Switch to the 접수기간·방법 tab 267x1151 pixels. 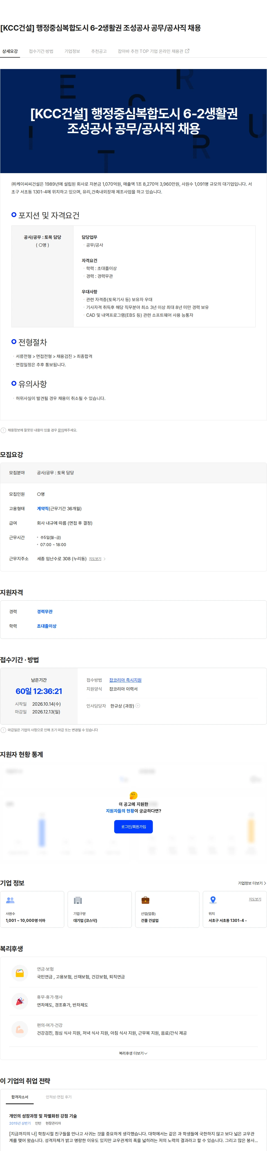41,51
